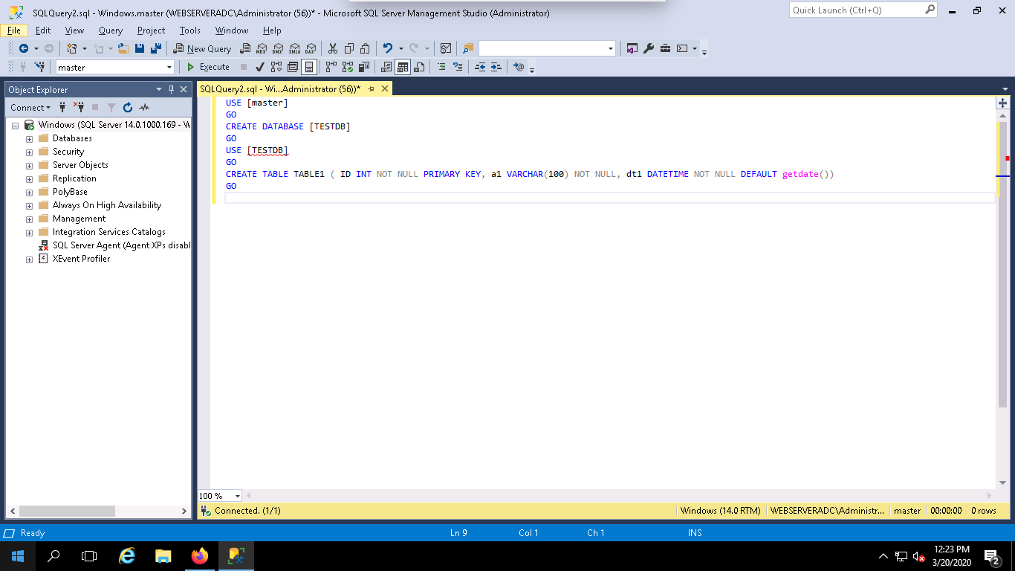Expand the Security node
This screenshot has height=571, width=1015.
point(29,152)
